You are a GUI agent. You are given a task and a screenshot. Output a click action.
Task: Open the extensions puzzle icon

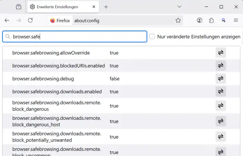click(x=211, y=20)
